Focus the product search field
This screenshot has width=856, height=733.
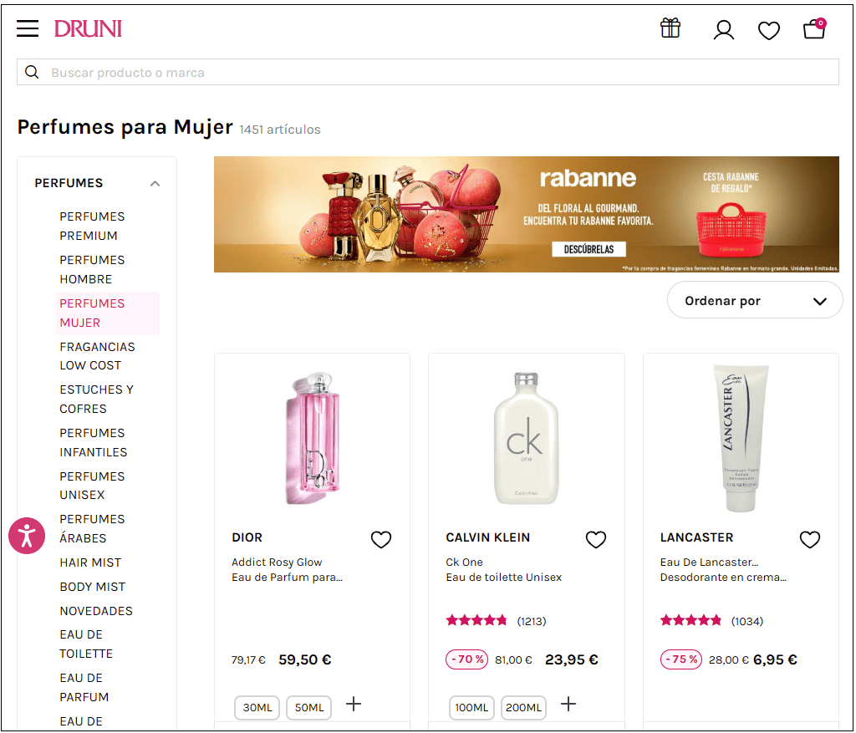[427, 72]
